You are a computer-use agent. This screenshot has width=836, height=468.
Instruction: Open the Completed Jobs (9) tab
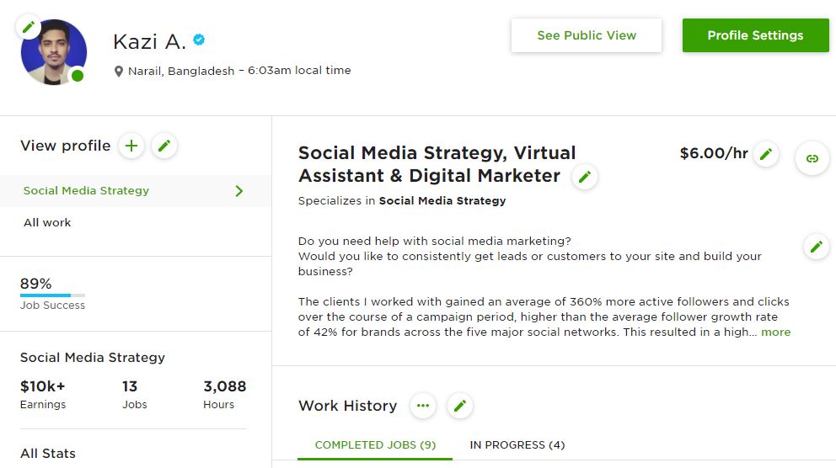point(375,444)
